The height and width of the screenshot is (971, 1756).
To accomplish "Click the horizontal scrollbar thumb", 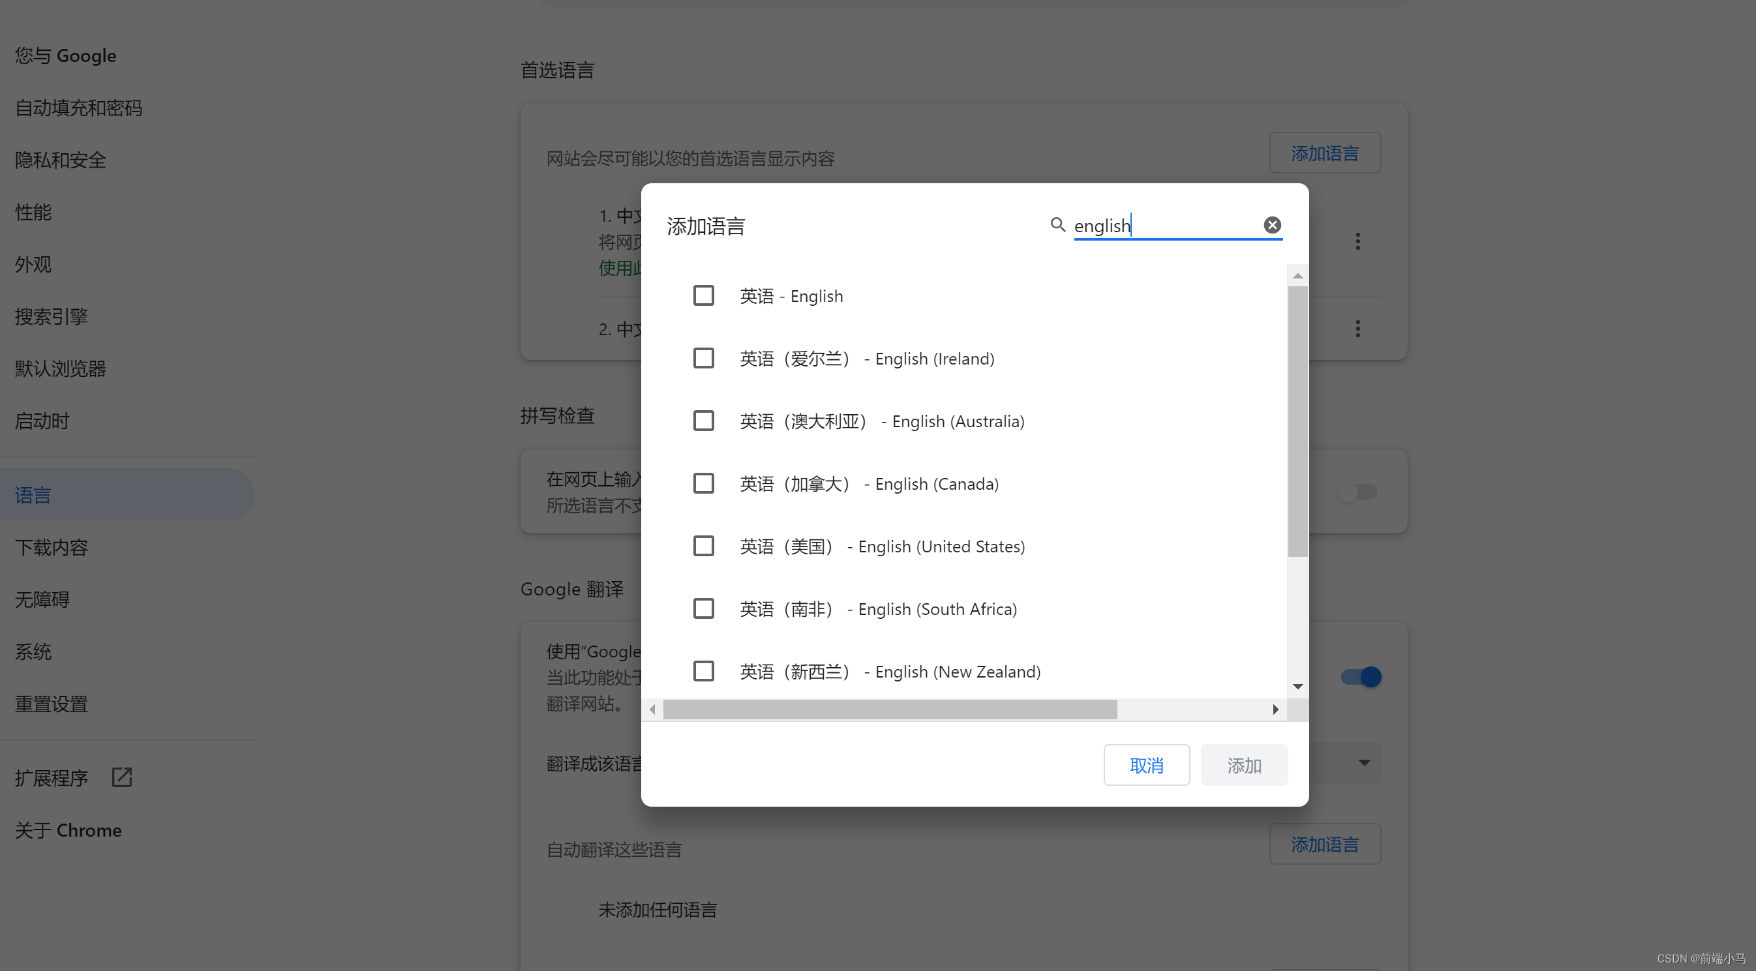I will tap(890, 710).
